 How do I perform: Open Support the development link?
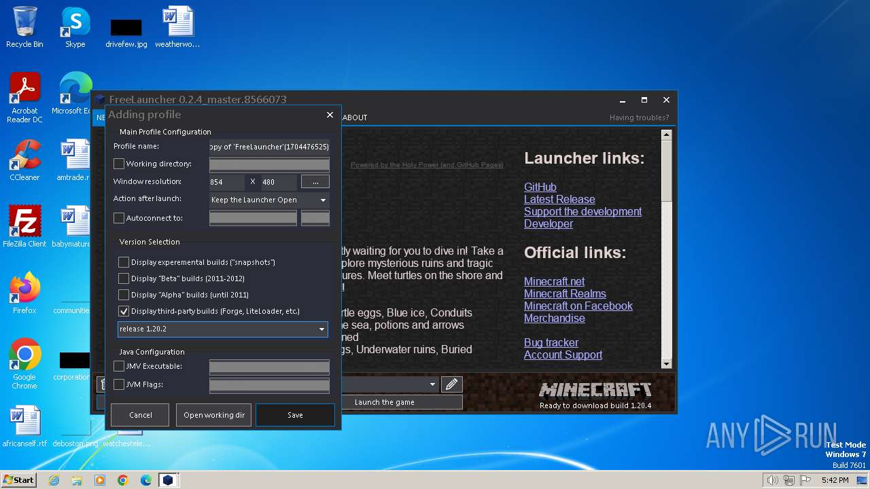[582, 211]
